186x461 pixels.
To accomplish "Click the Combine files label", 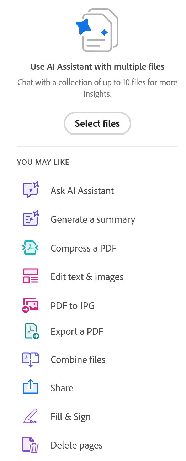I will [x=78, y=360].
